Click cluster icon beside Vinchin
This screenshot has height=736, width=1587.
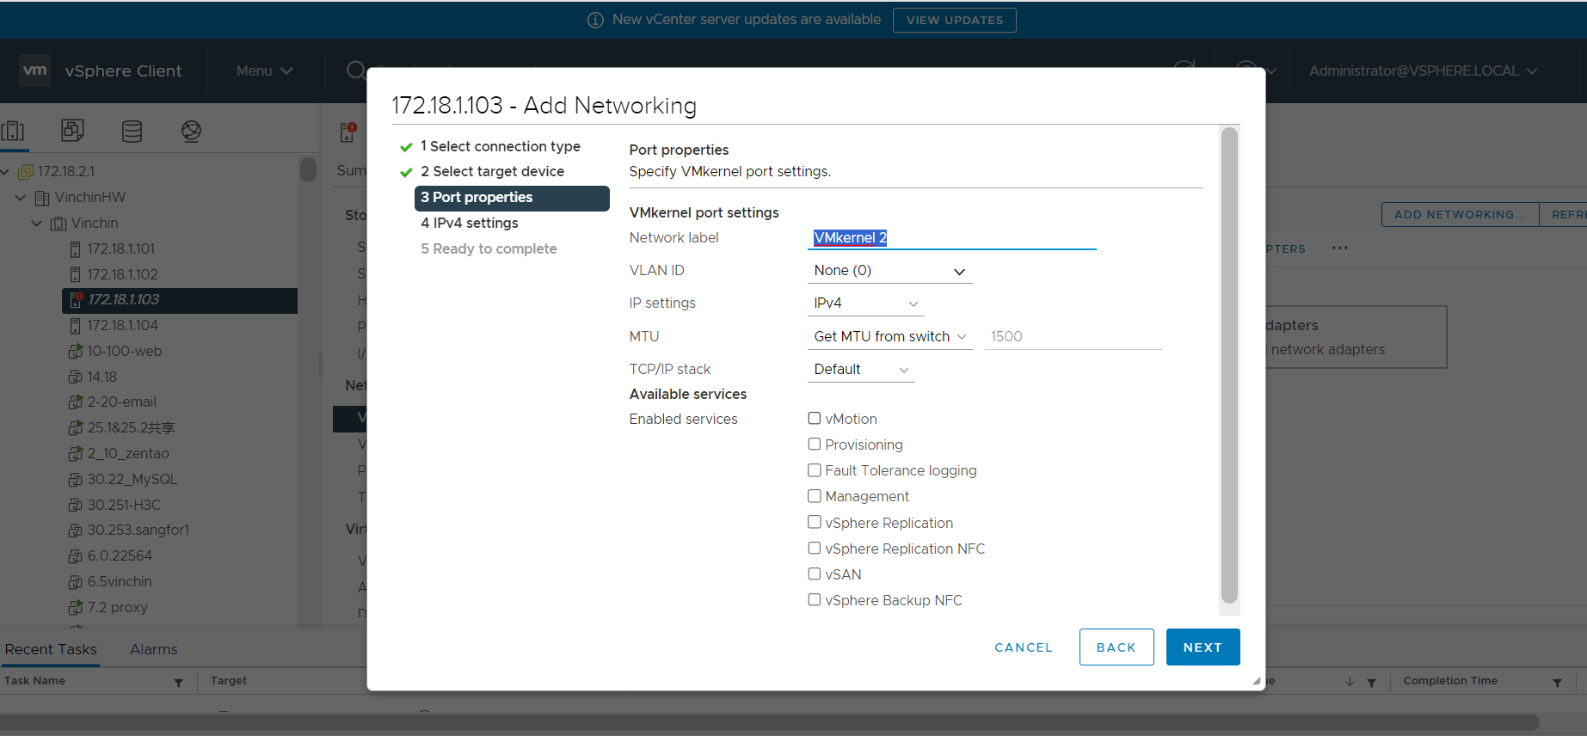(x=58, y=224)
